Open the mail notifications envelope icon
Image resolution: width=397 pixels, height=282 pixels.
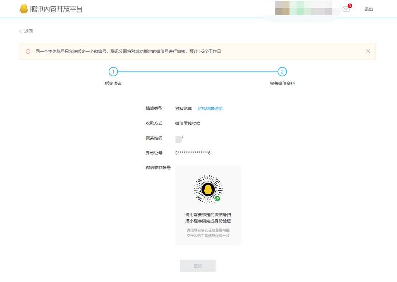pyautogui.click(x=346, y=9)
